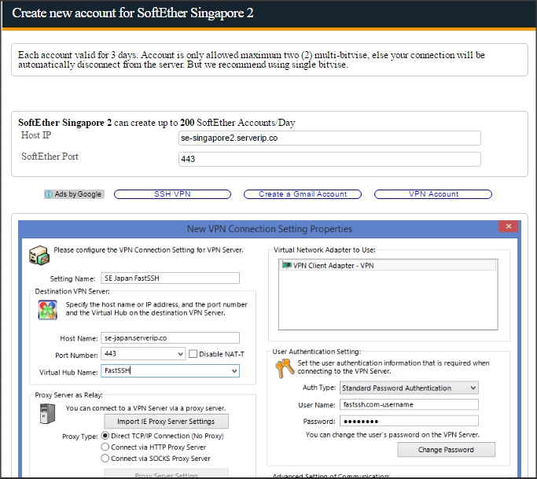
Task: Click the Ads by Google info icon
Action: point(49,194)
